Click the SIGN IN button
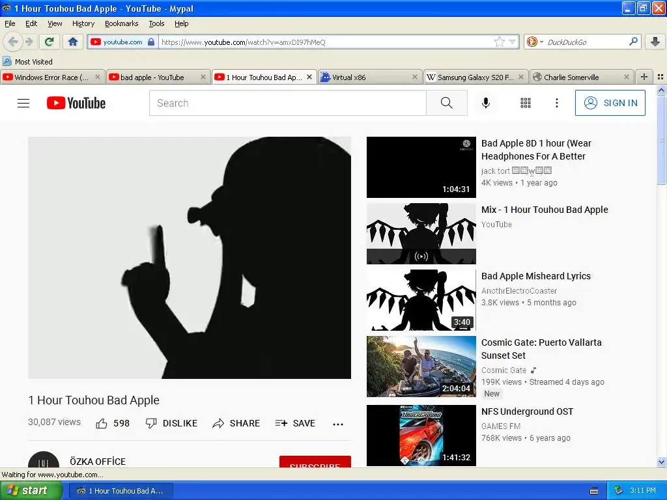Screen dimensions: 667x500 (x=610, y=103)
